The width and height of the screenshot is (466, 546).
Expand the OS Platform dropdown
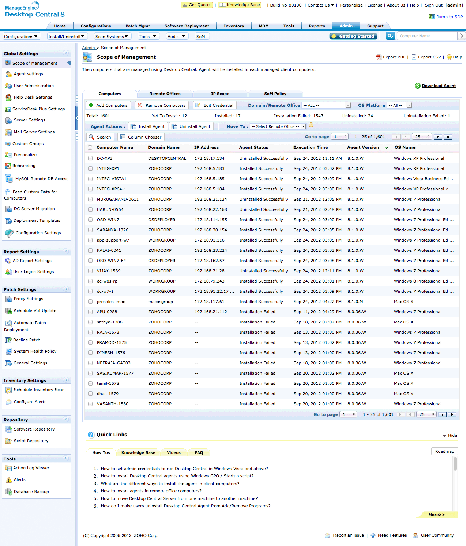tap(399, 105)
